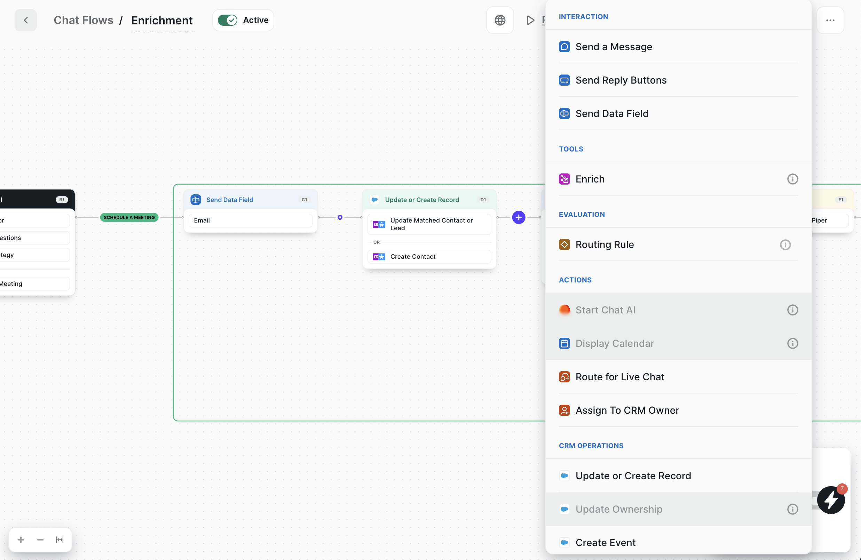861x560 pixels.
Task: Zoom out canvas with minus button
Action: tap(40, 540)
